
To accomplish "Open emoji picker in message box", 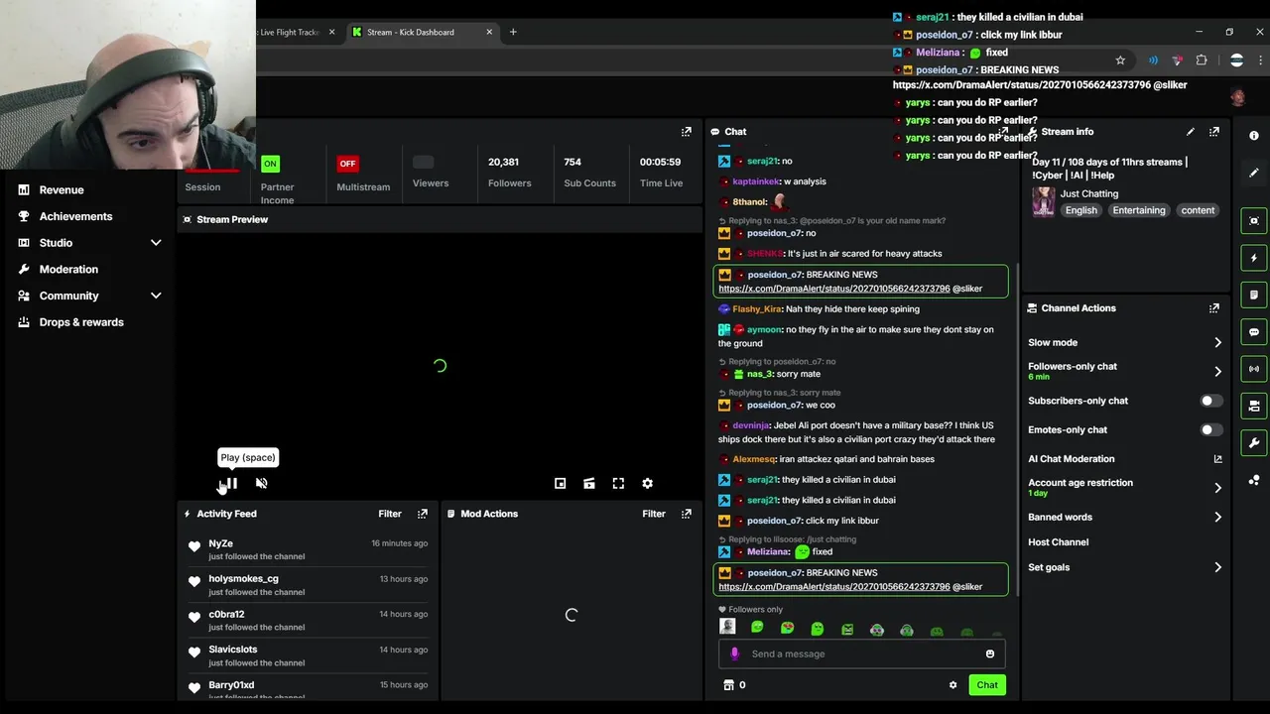I will click(x=989, y=654).
